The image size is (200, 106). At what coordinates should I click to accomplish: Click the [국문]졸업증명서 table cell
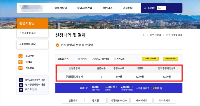click(74, 77)
